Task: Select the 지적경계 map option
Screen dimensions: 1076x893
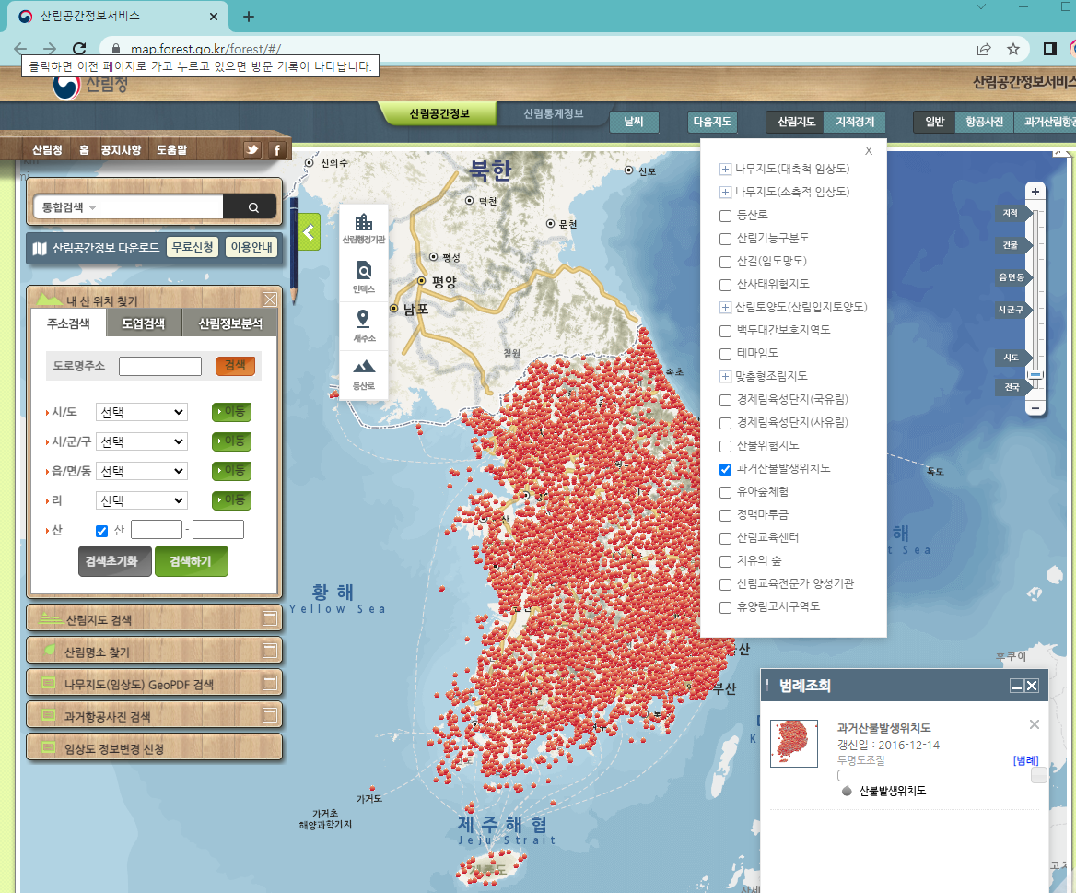Action: coord(854,122)
